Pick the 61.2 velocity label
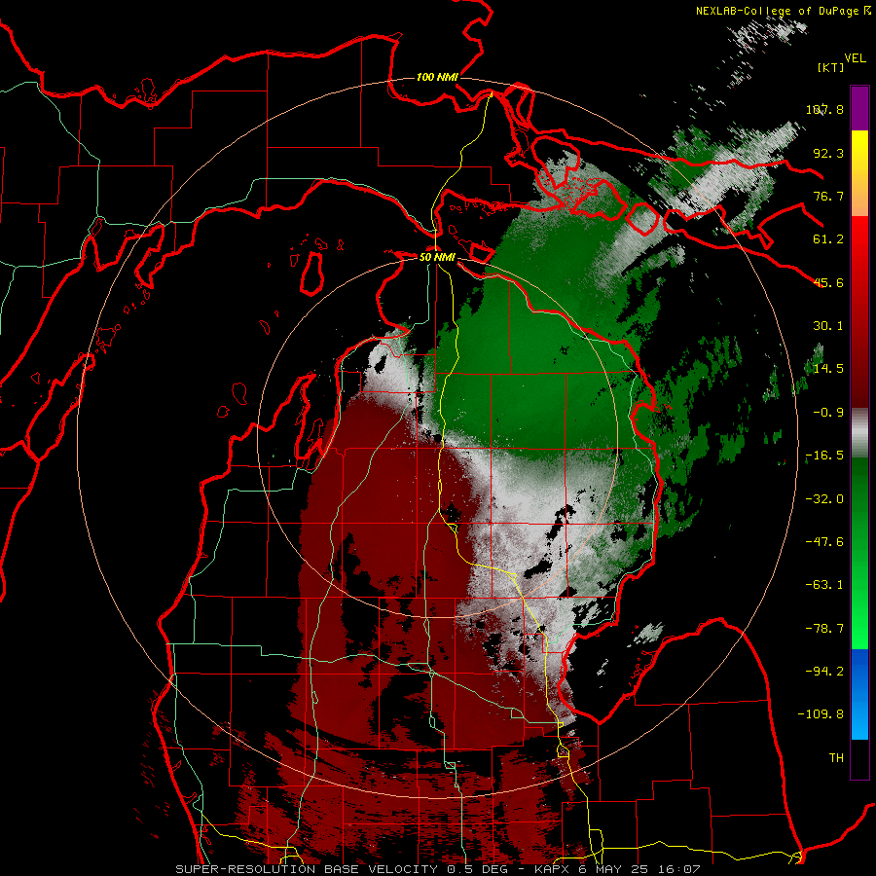 point(828,239)
